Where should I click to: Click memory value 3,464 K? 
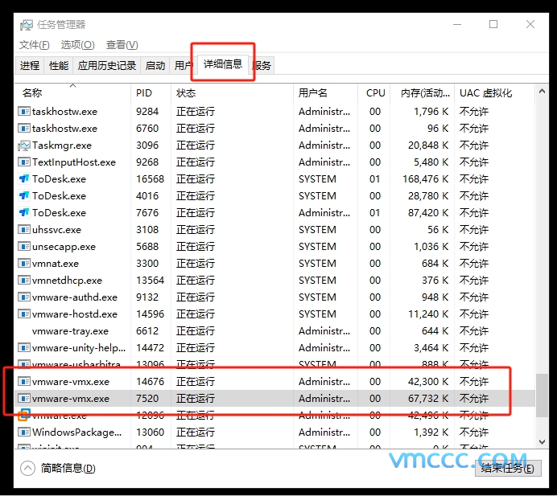(x=431, y=348)
